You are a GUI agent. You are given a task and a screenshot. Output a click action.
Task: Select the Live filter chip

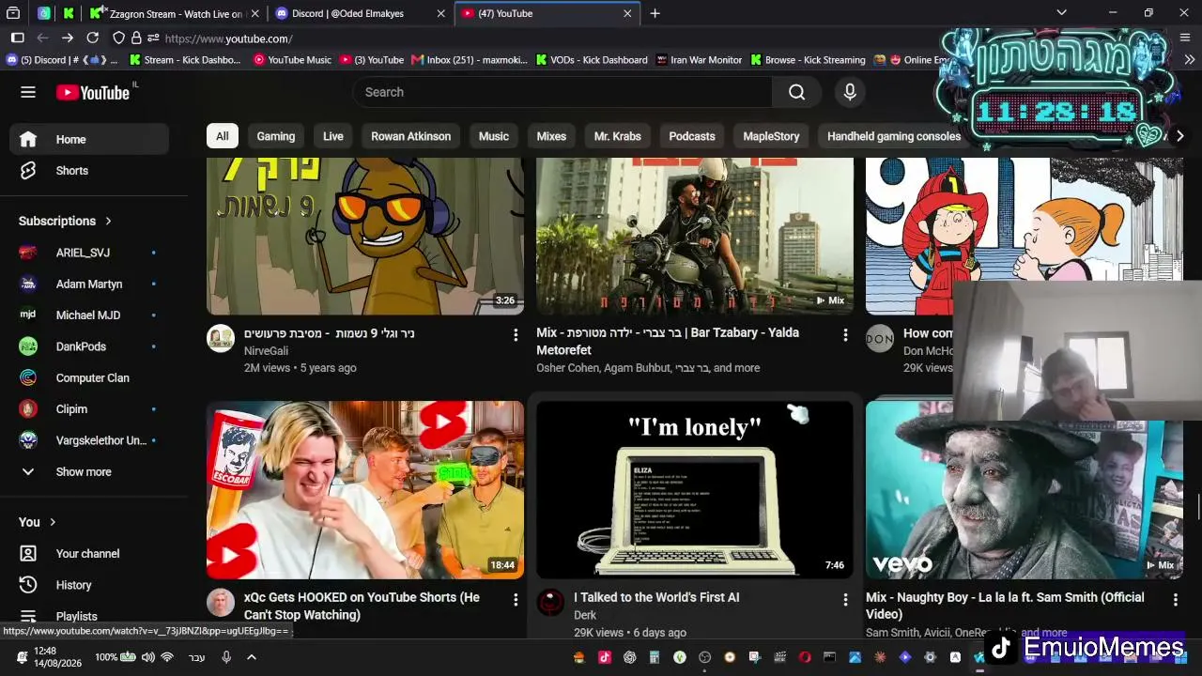333,136
